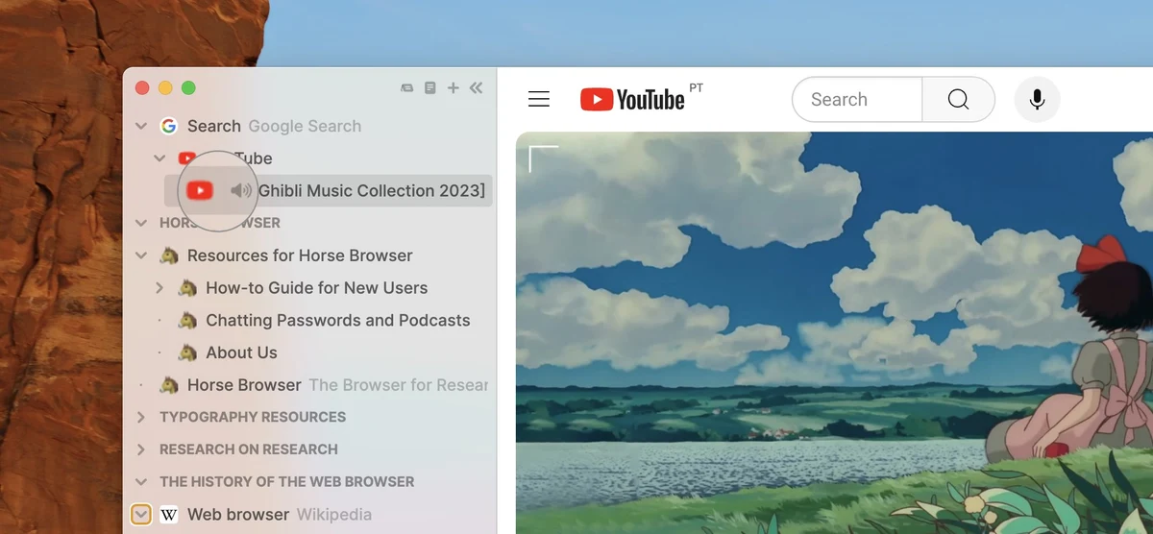Expand How-to Guide for New Users
This screenshot has width=1153, height=534.
pyautogui.click(x=160, y=288)
